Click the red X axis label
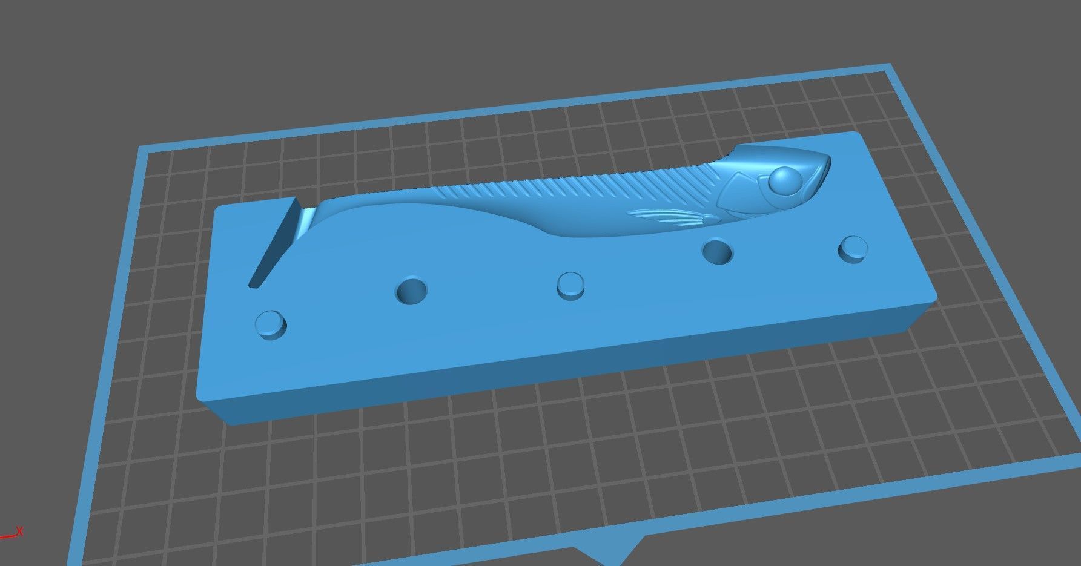This screenshot has width=1081, height=566. click(x=19, y=531)
